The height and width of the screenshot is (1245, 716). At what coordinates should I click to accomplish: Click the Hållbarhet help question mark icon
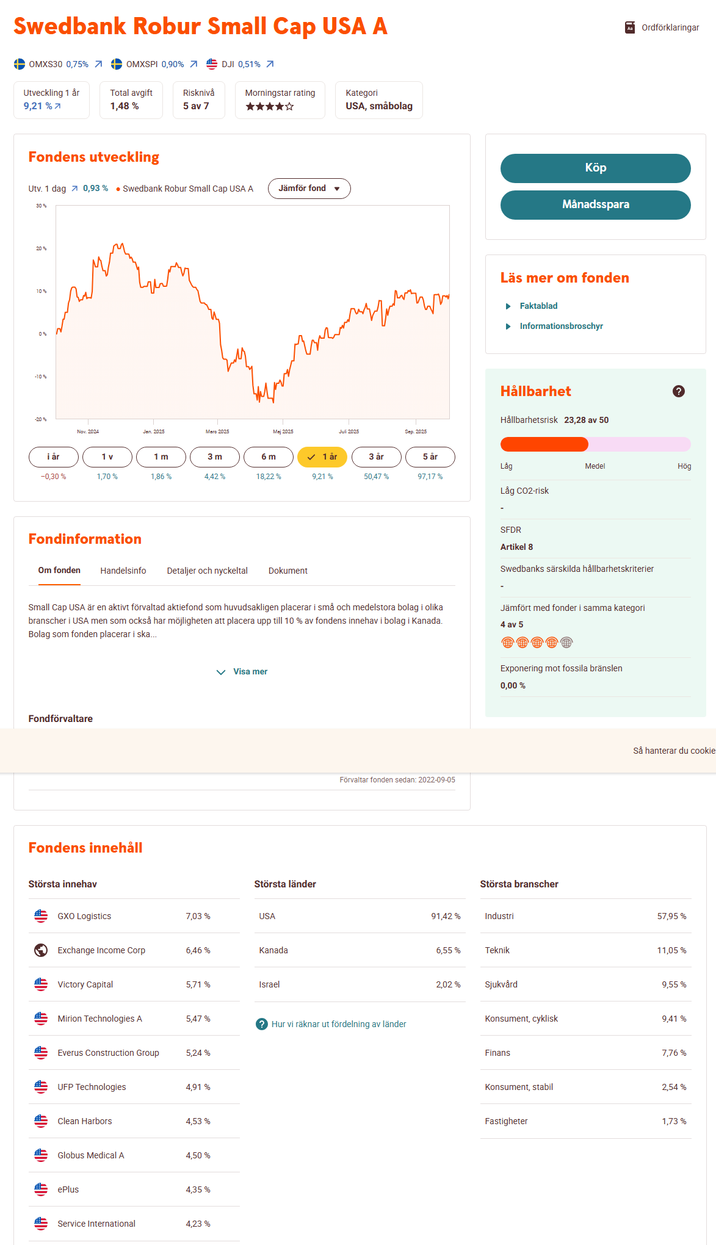(678, 391)
